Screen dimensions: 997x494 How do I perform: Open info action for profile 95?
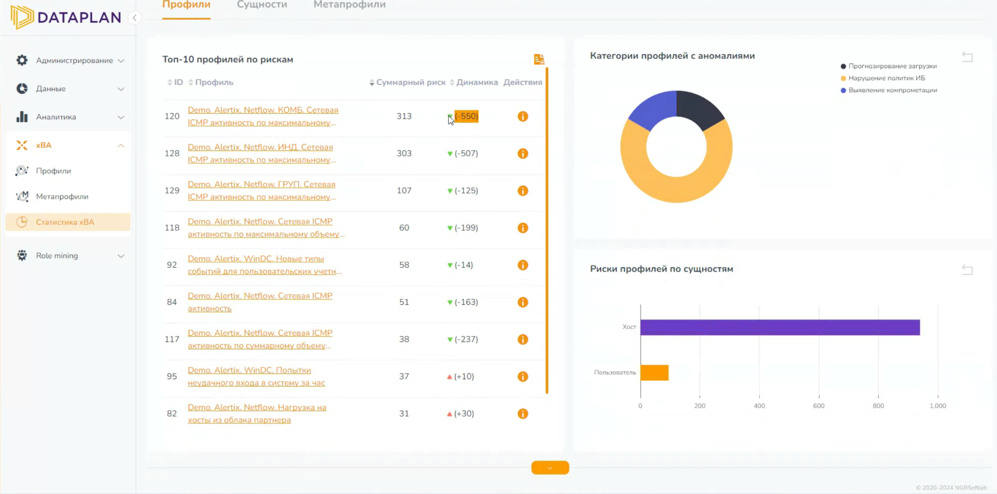point(523,377)
